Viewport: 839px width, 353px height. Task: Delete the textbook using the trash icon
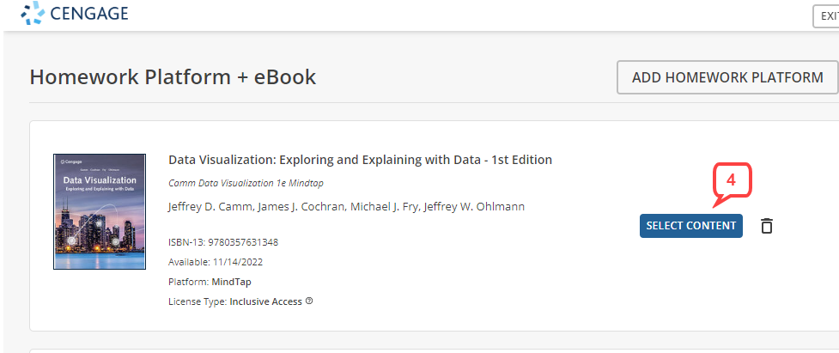(767, 226)
